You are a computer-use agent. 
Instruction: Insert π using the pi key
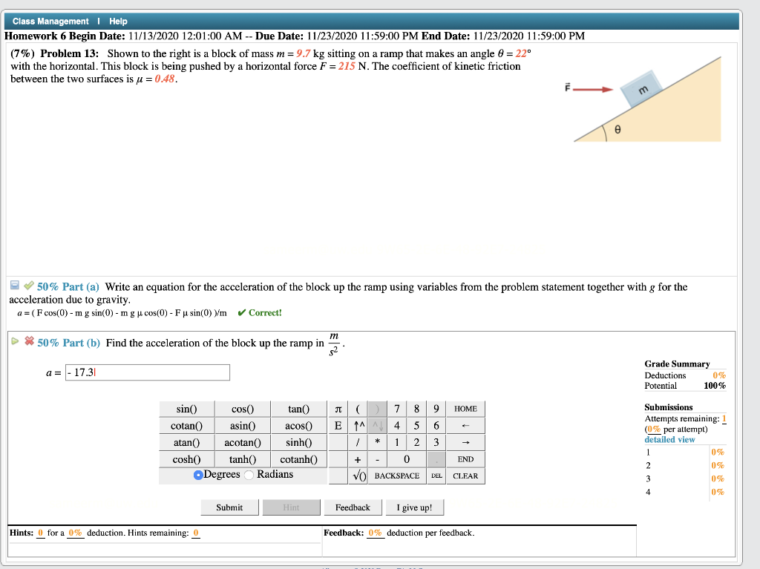point(338,408)
